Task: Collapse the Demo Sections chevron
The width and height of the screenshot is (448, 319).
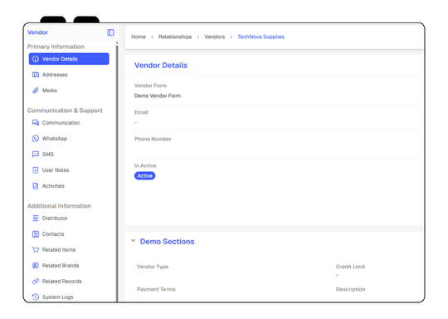Action: 133,241
